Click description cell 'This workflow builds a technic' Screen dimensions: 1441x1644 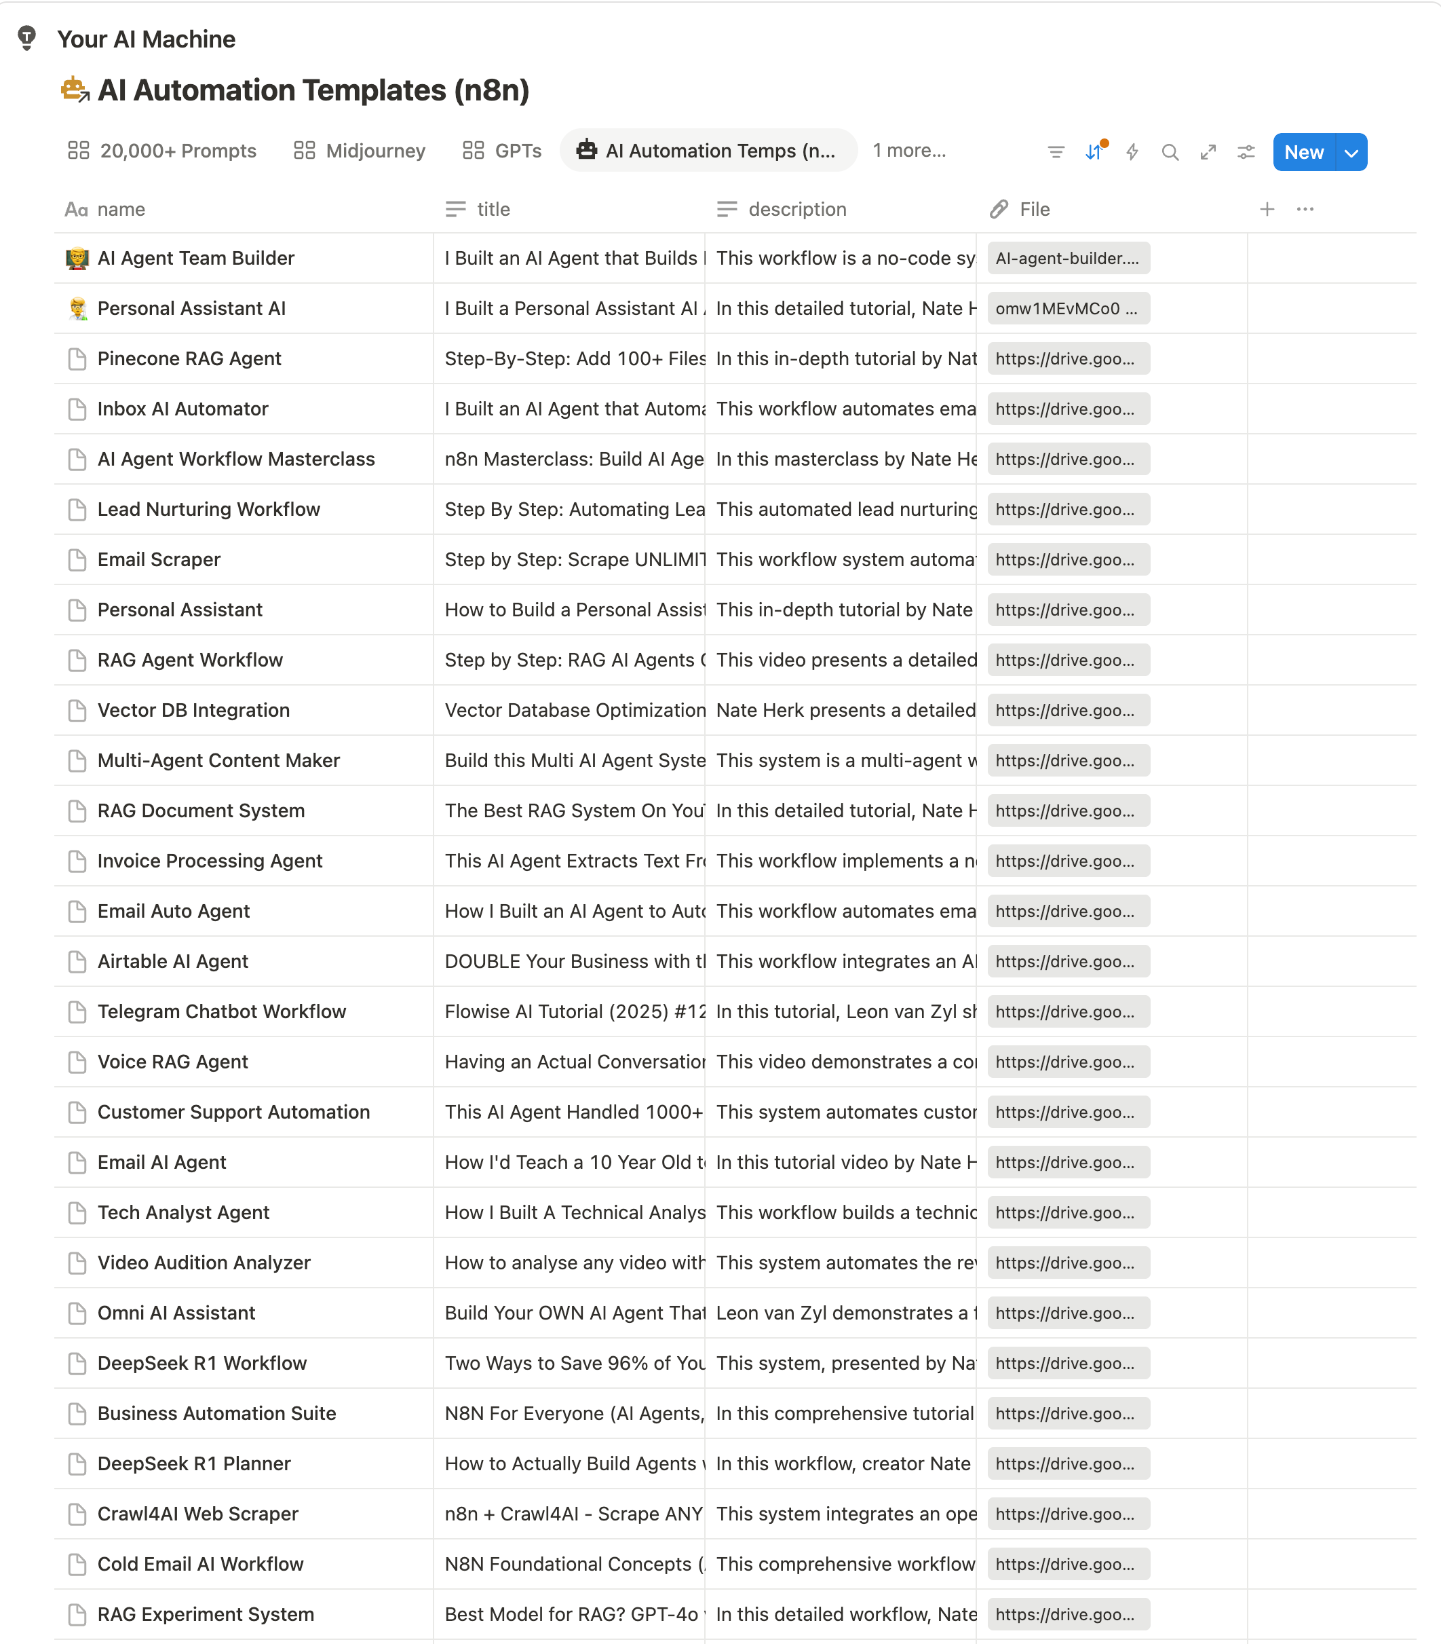pyautogui.click(x=841, y=1212)
